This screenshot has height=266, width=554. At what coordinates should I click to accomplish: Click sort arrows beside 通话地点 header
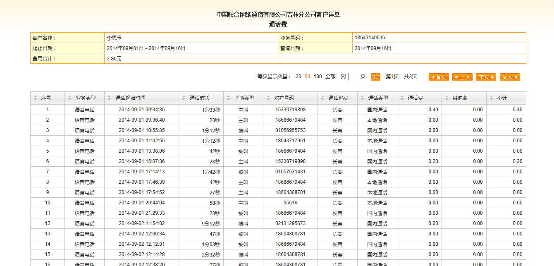coord(322,98)
